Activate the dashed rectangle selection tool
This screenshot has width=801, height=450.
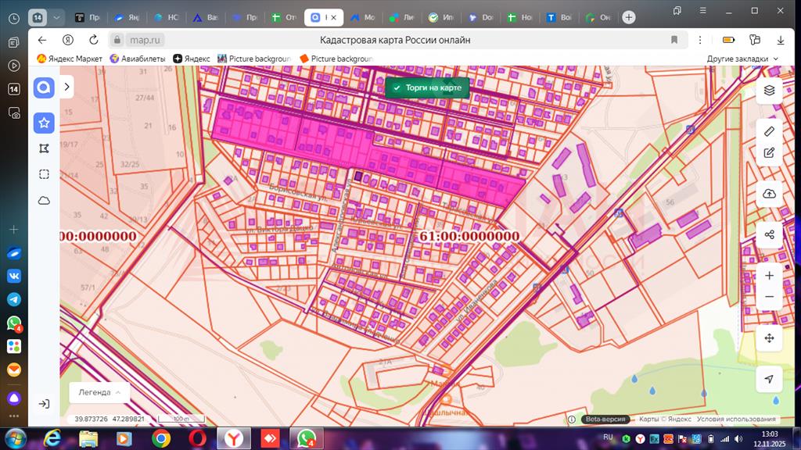45,174
